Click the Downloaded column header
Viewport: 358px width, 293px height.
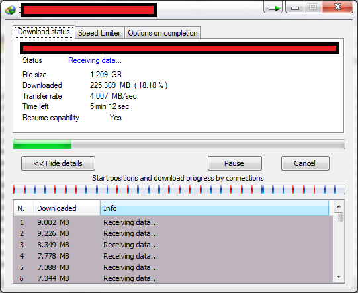pyautogui.click(x=67, y=208)
